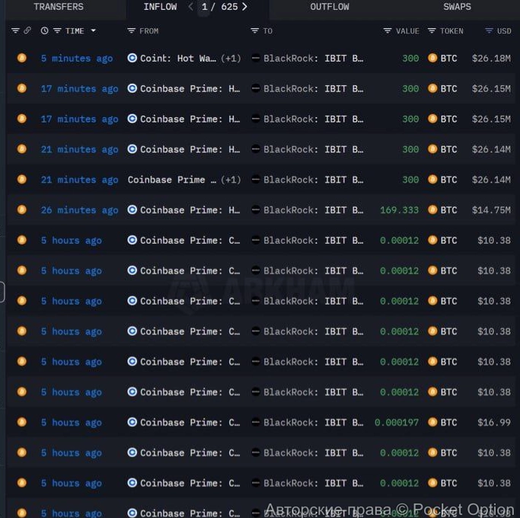Open the FROM column filter

point(132,31)
